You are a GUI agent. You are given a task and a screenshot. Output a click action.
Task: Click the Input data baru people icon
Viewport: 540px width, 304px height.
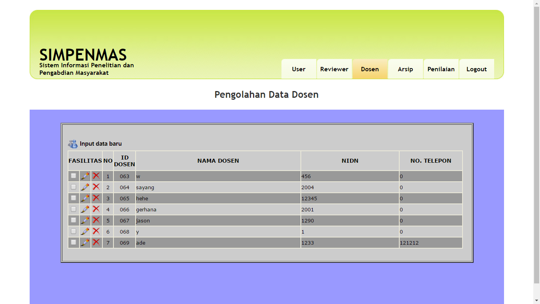[73, 144]
